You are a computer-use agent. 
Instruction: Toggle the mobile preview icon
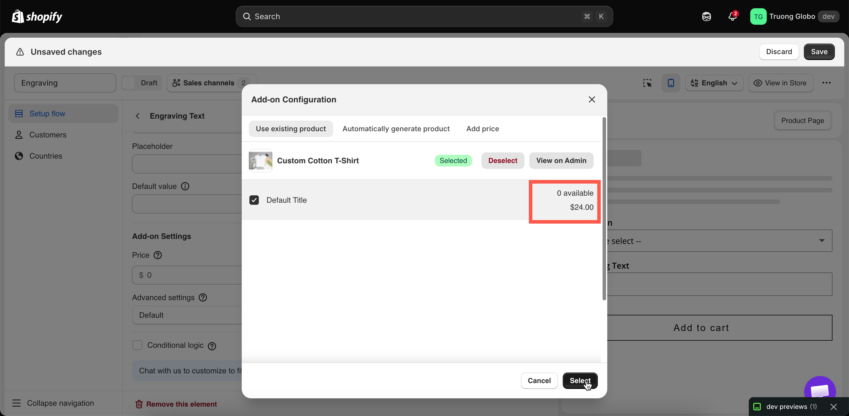(x=671, y=83)
